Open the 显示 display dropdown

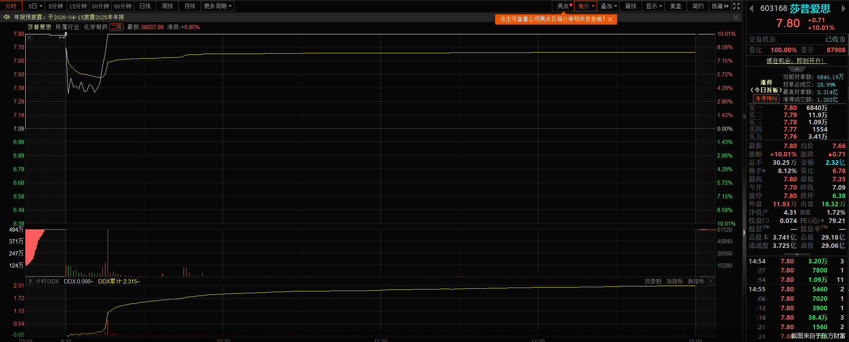[x=653, y=6]
